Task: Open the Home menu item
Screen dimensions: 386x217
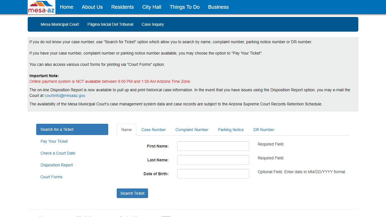Action: click(x=66, y=7)
